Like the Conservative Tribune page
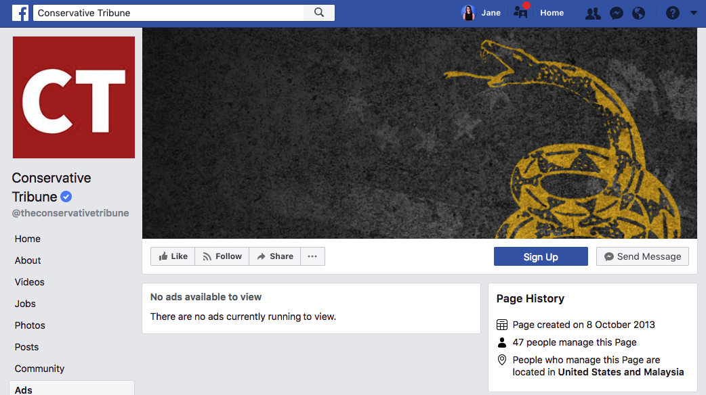This screenshot has height=395, width=706. coord(173,256)
